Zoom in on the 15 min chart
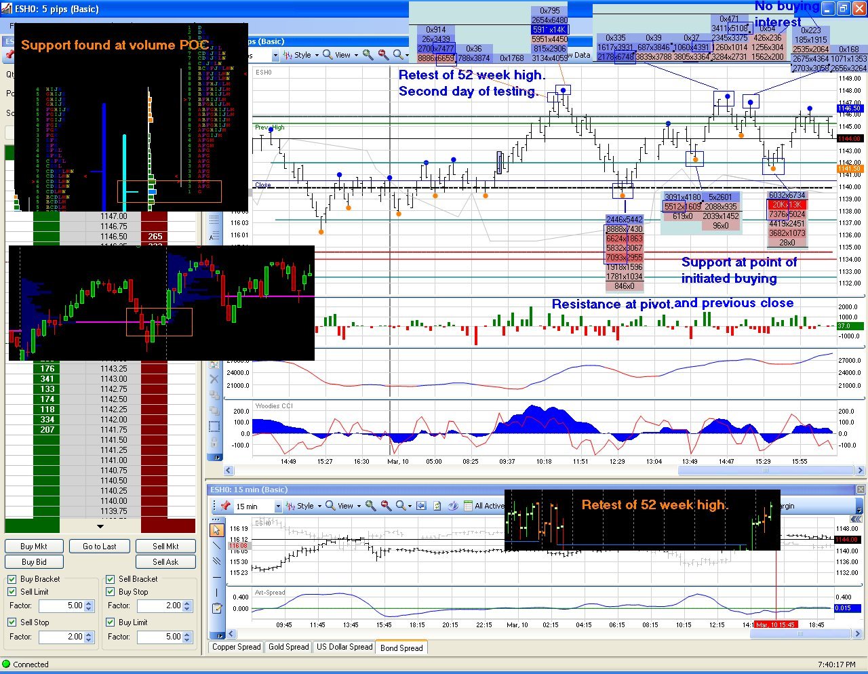 [370, 506]
